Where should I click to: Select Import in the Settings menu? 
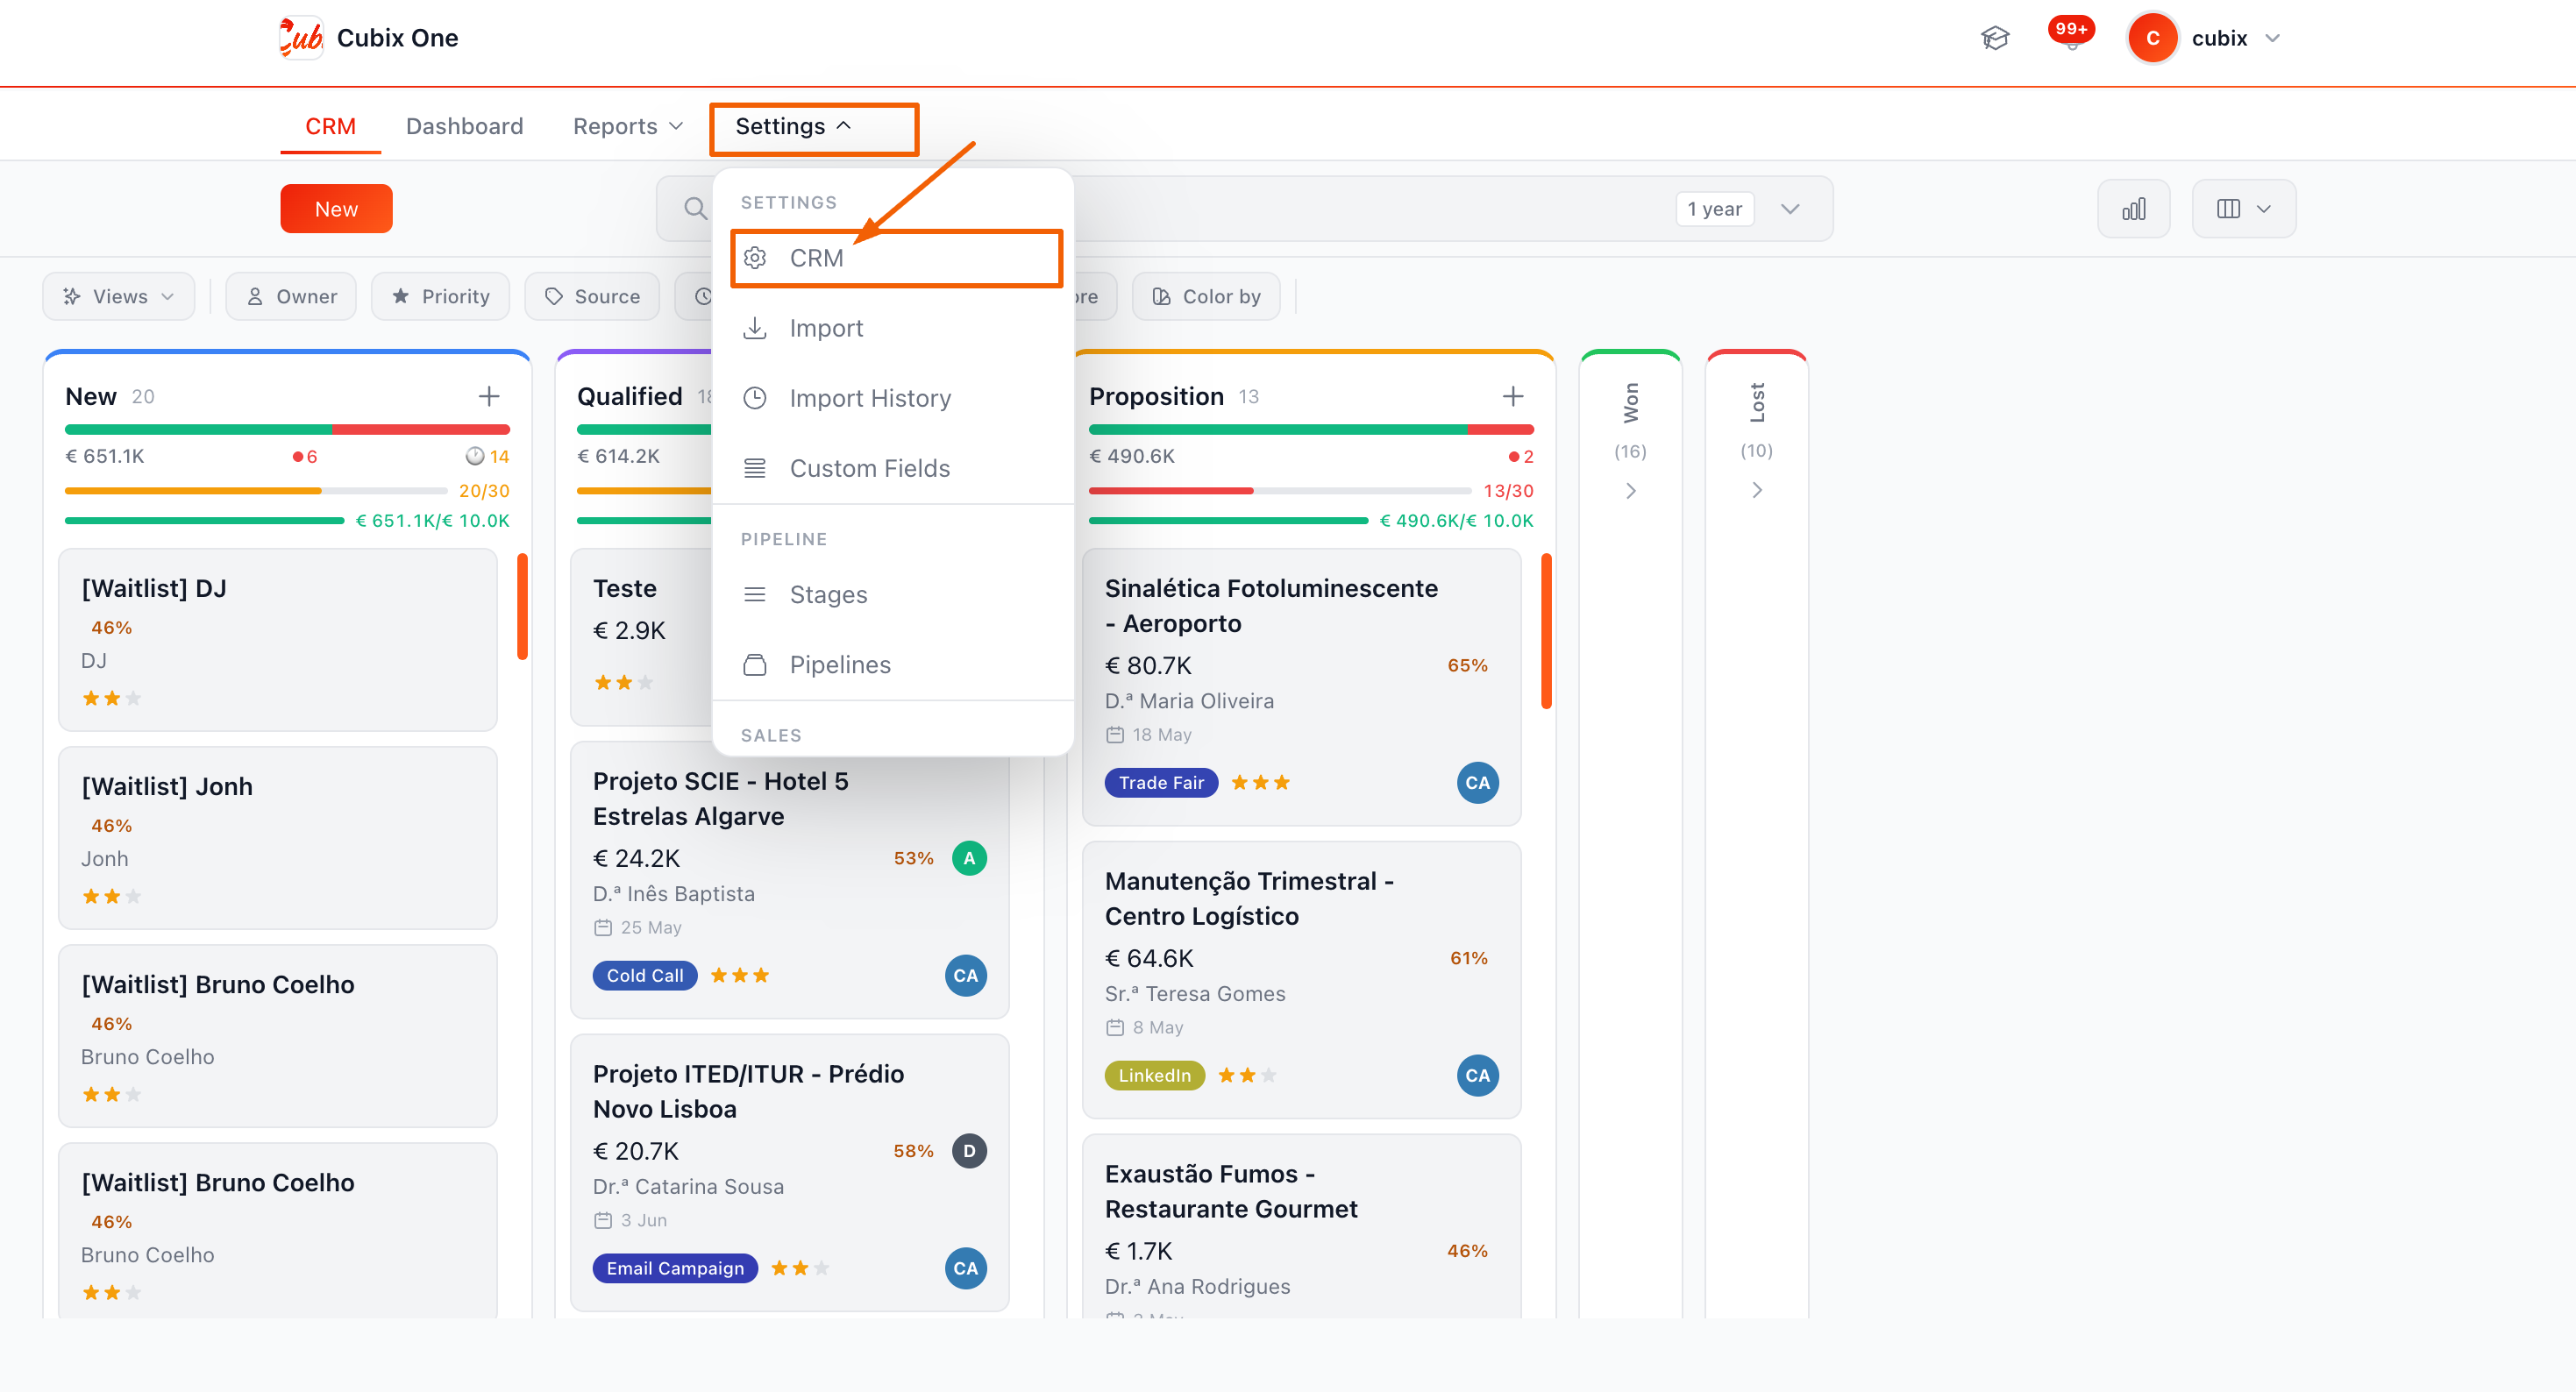[x=894, y=328]
